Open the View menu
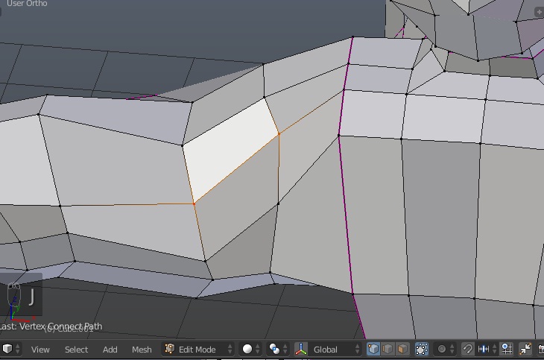Image resolution: width=544 pixels, height=360 pixels. pyautogui.click(x=40, y=350)
